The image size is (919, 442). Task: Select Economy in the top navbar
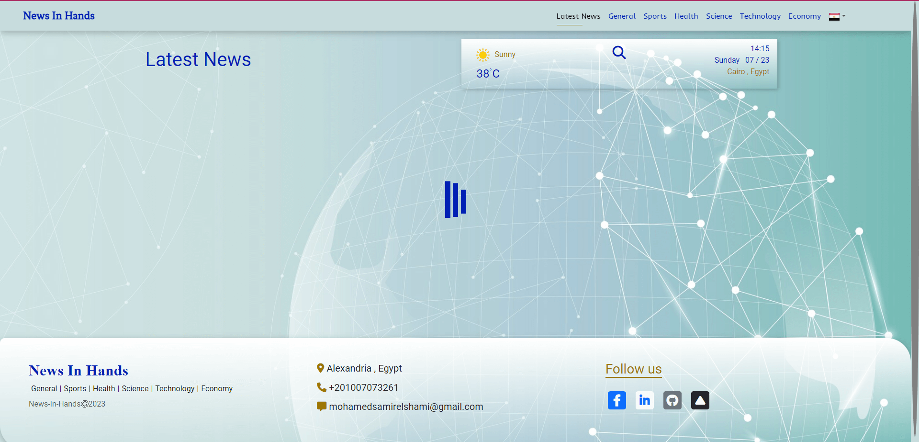805,16
